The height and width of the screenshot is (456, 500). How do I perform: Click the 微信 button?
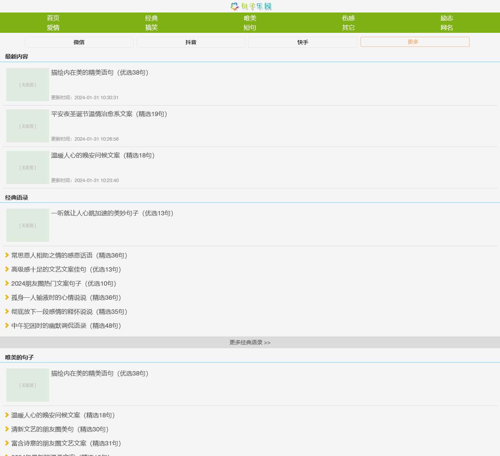coord(79,42)
